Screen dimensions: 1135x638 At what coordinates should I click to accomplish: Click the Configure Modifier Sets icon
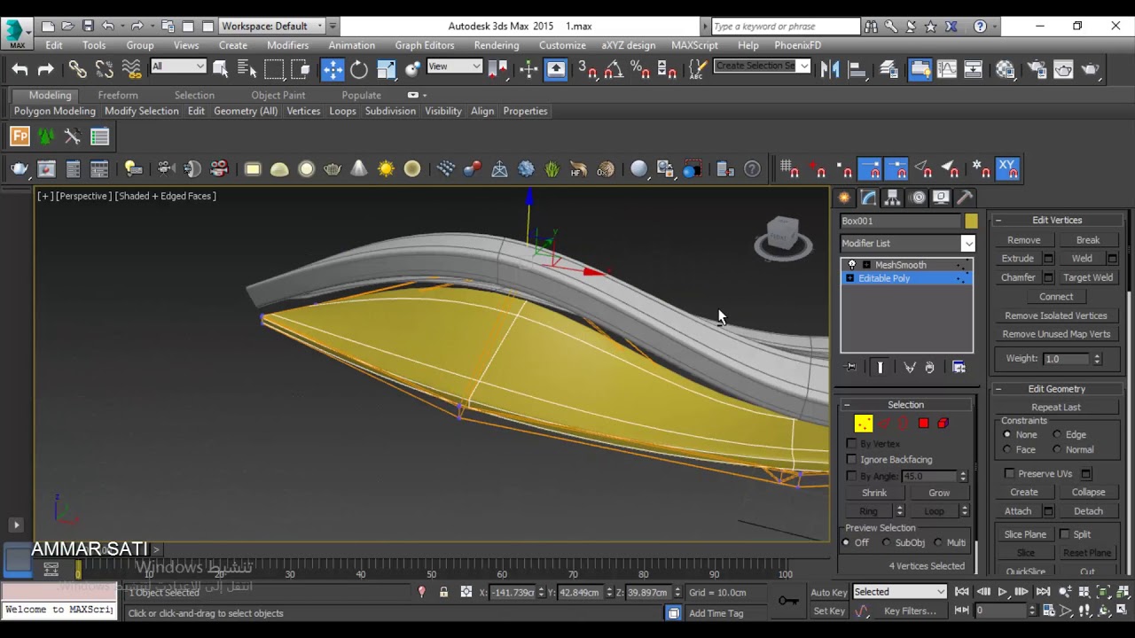tap(959, 367)
